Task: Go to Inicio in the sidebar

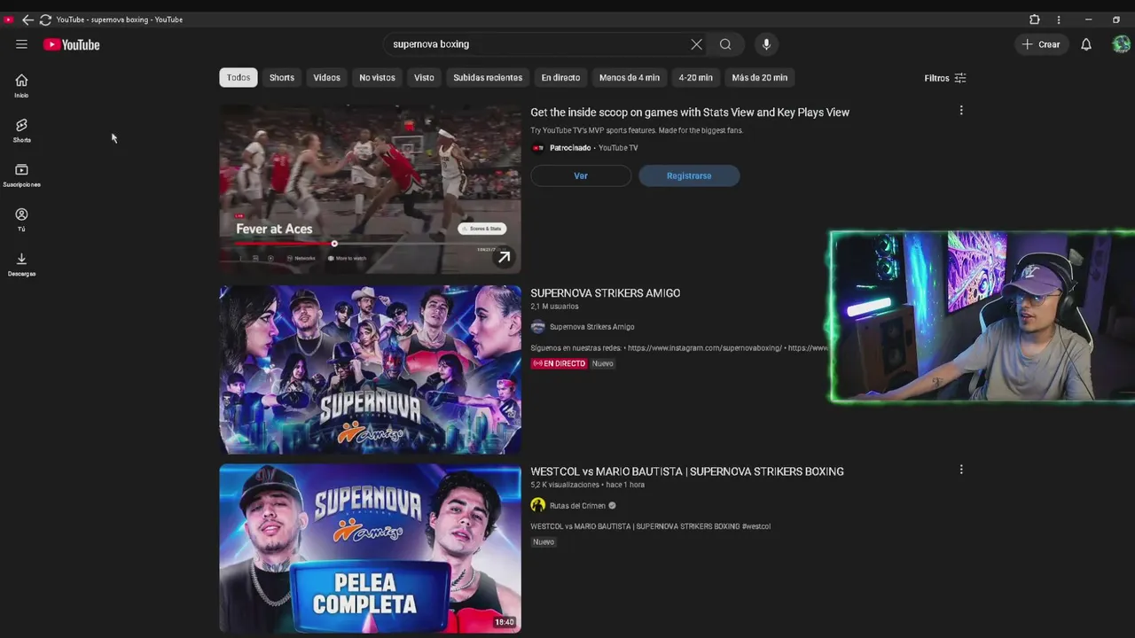Action: [21, 86]
